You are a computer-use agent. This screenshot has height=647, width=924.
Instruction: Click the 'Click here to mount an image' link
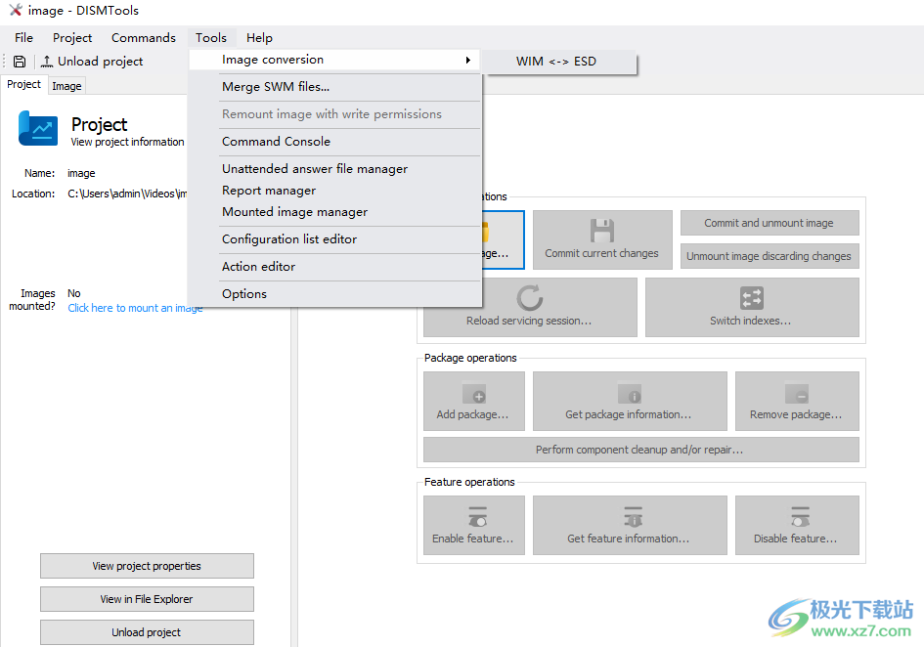point(135,308)
